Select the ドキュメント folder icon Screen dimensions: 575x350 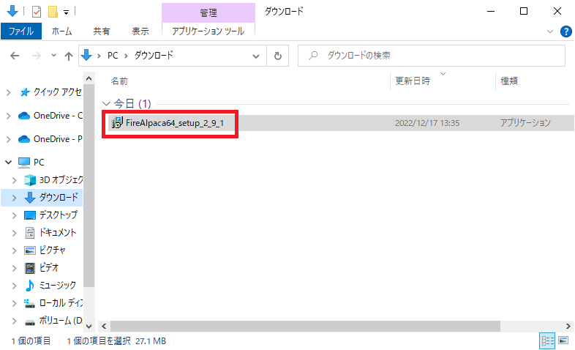click(30, 233)
